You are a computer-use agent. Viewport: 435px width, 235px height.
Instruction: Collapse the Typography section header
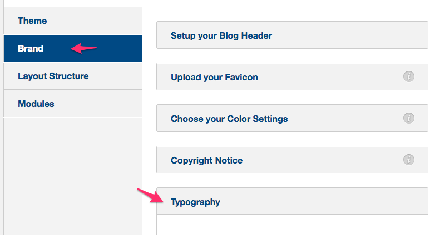[x=292, y=201]
